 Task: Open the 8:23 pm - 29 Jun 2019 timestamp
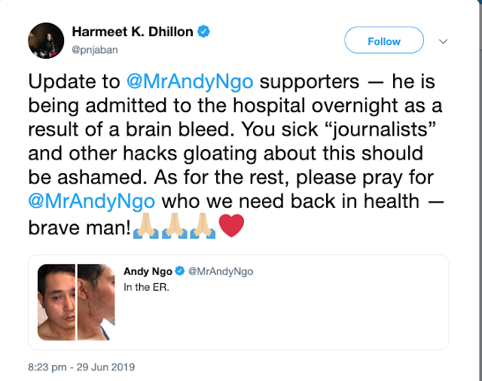pyautogui.click(x=81, y=367)
